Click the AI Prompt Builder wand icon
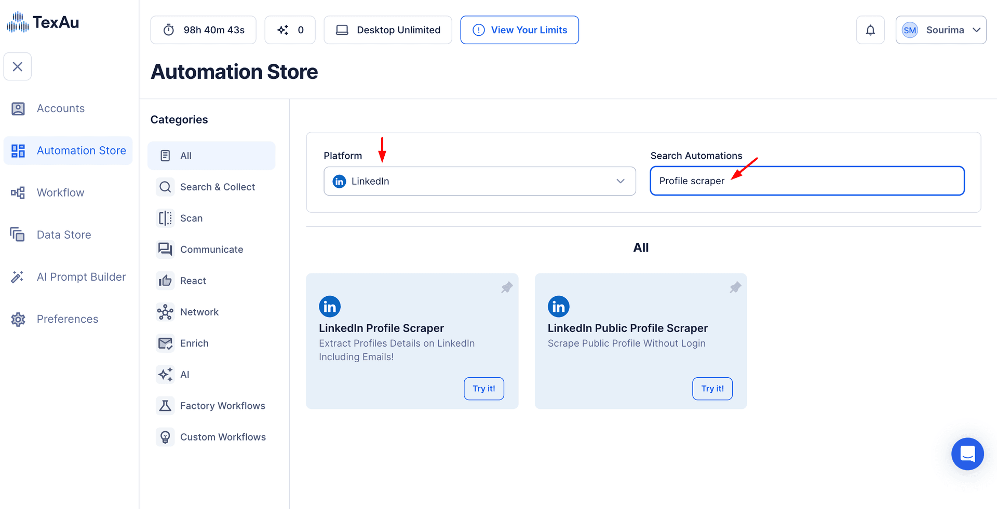Image resolution: width=997 pixels, height=509 pixels. [x=18, y=277]
